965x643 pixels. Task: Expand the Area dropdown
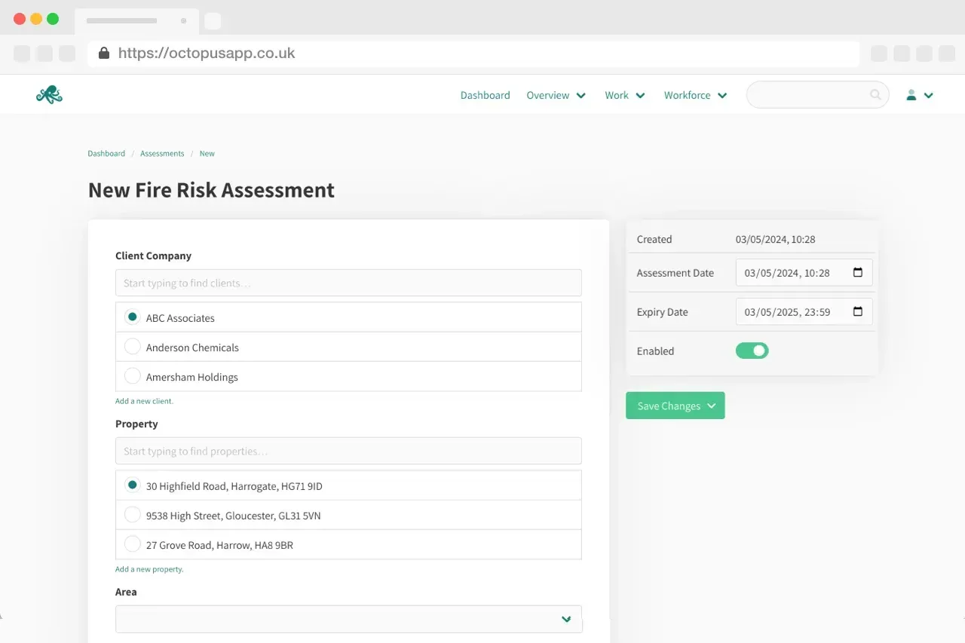(x=565, y=618)
